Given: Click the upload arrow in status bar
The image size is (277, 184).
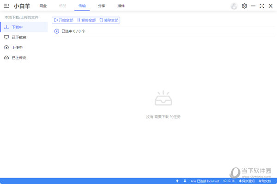Looking at the screenshot, I should pyautogui.click(x=177, y=181).
